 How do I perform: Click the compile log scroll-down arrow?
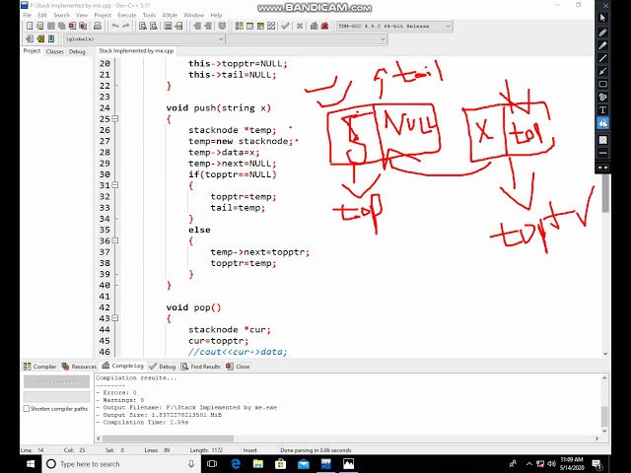click(604, 431)
